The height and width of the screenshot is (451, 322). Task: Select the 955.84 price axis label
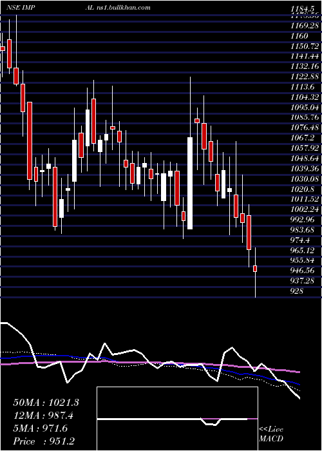click(303, 260)
